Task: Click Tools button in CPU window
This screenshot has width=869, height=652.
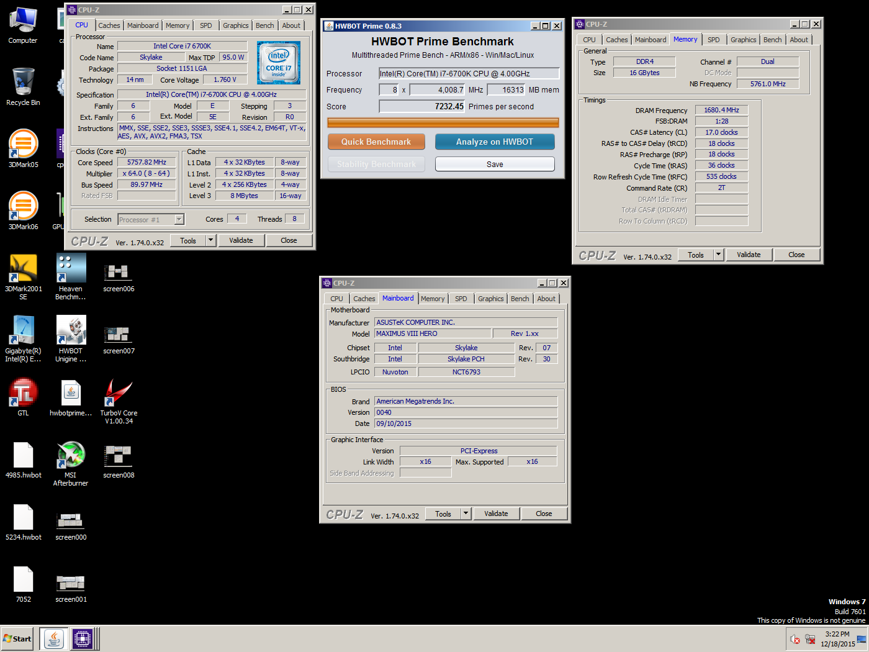Action: 188,240
